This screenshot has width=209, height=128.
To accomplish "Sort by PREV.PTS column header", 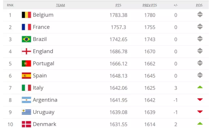I will 149,5.
